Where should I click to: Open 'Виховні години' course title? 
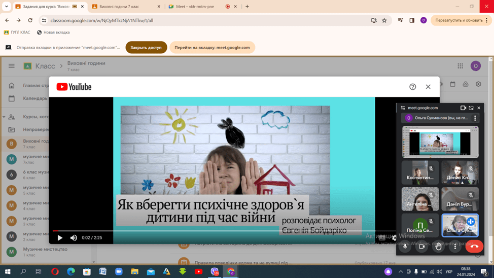pos(86,63)
